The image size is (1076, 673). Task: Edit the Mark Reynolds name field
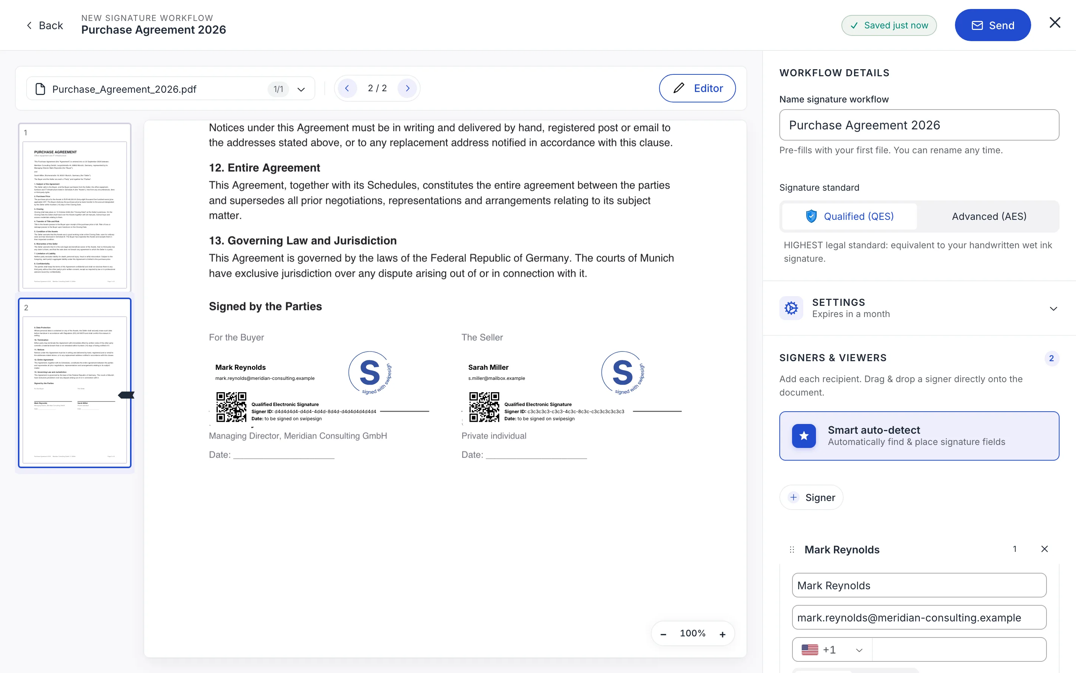(919, 585)
